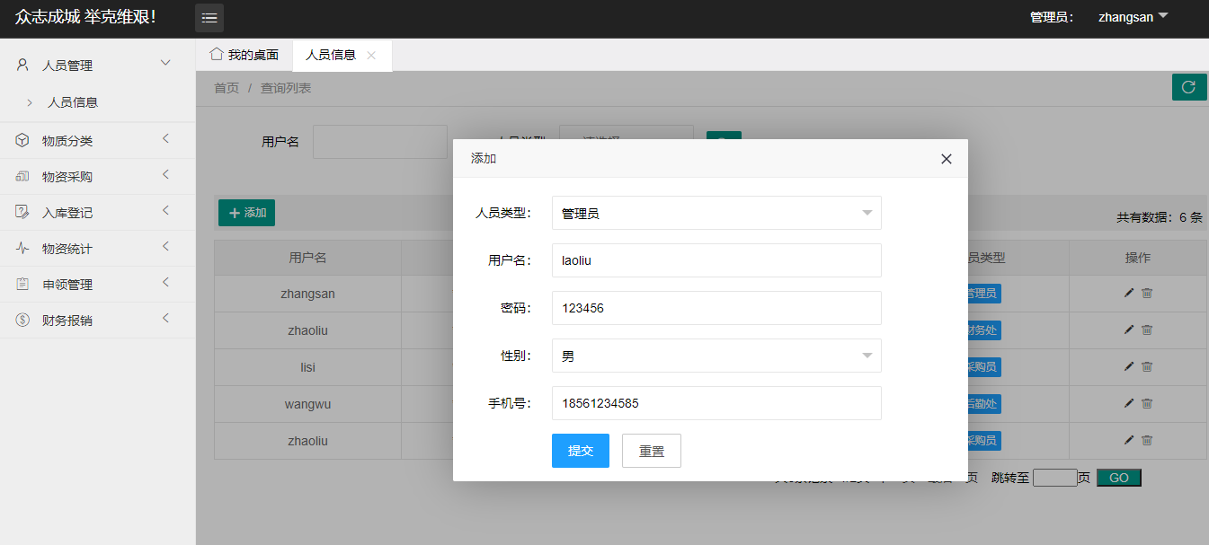Image resolution: width=1209 pixels, height=545 pixels.
Task: Expand the 入库登记 menu chevron
Action: point(165,210)
